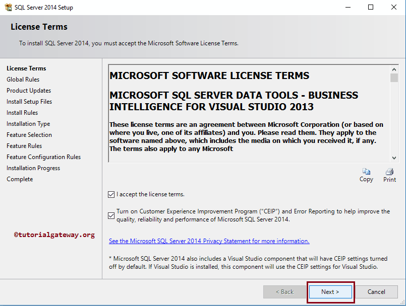Cancel the SQL Server installation

(x=376, y=291)
